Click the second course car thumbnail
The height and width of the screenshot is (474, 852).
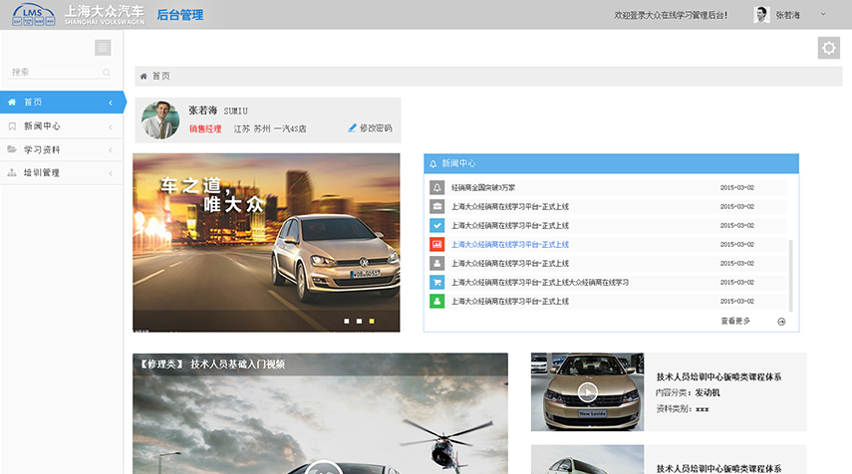[587, 459]
